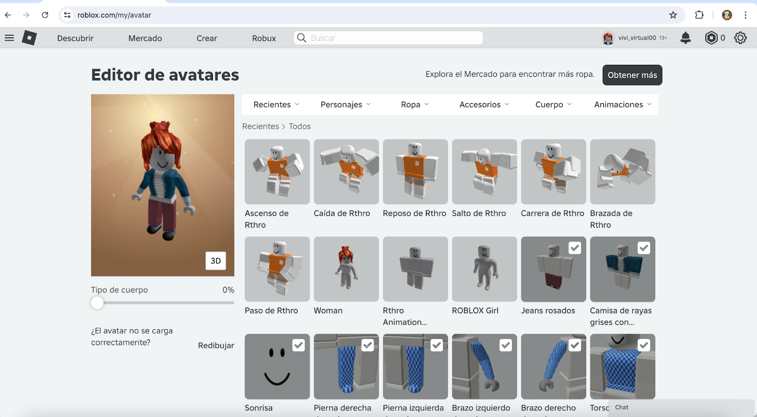757x417 pixels.
Task: Go forward with browser forward arrow
Action: coord(26,15)
